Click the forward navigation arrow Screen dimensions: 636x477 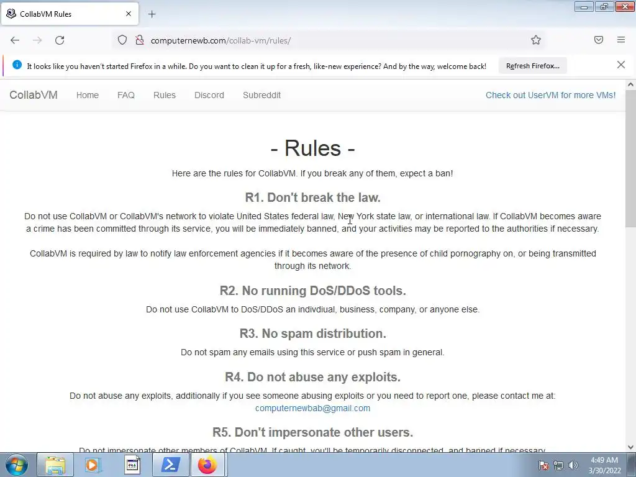click(37, 40)
